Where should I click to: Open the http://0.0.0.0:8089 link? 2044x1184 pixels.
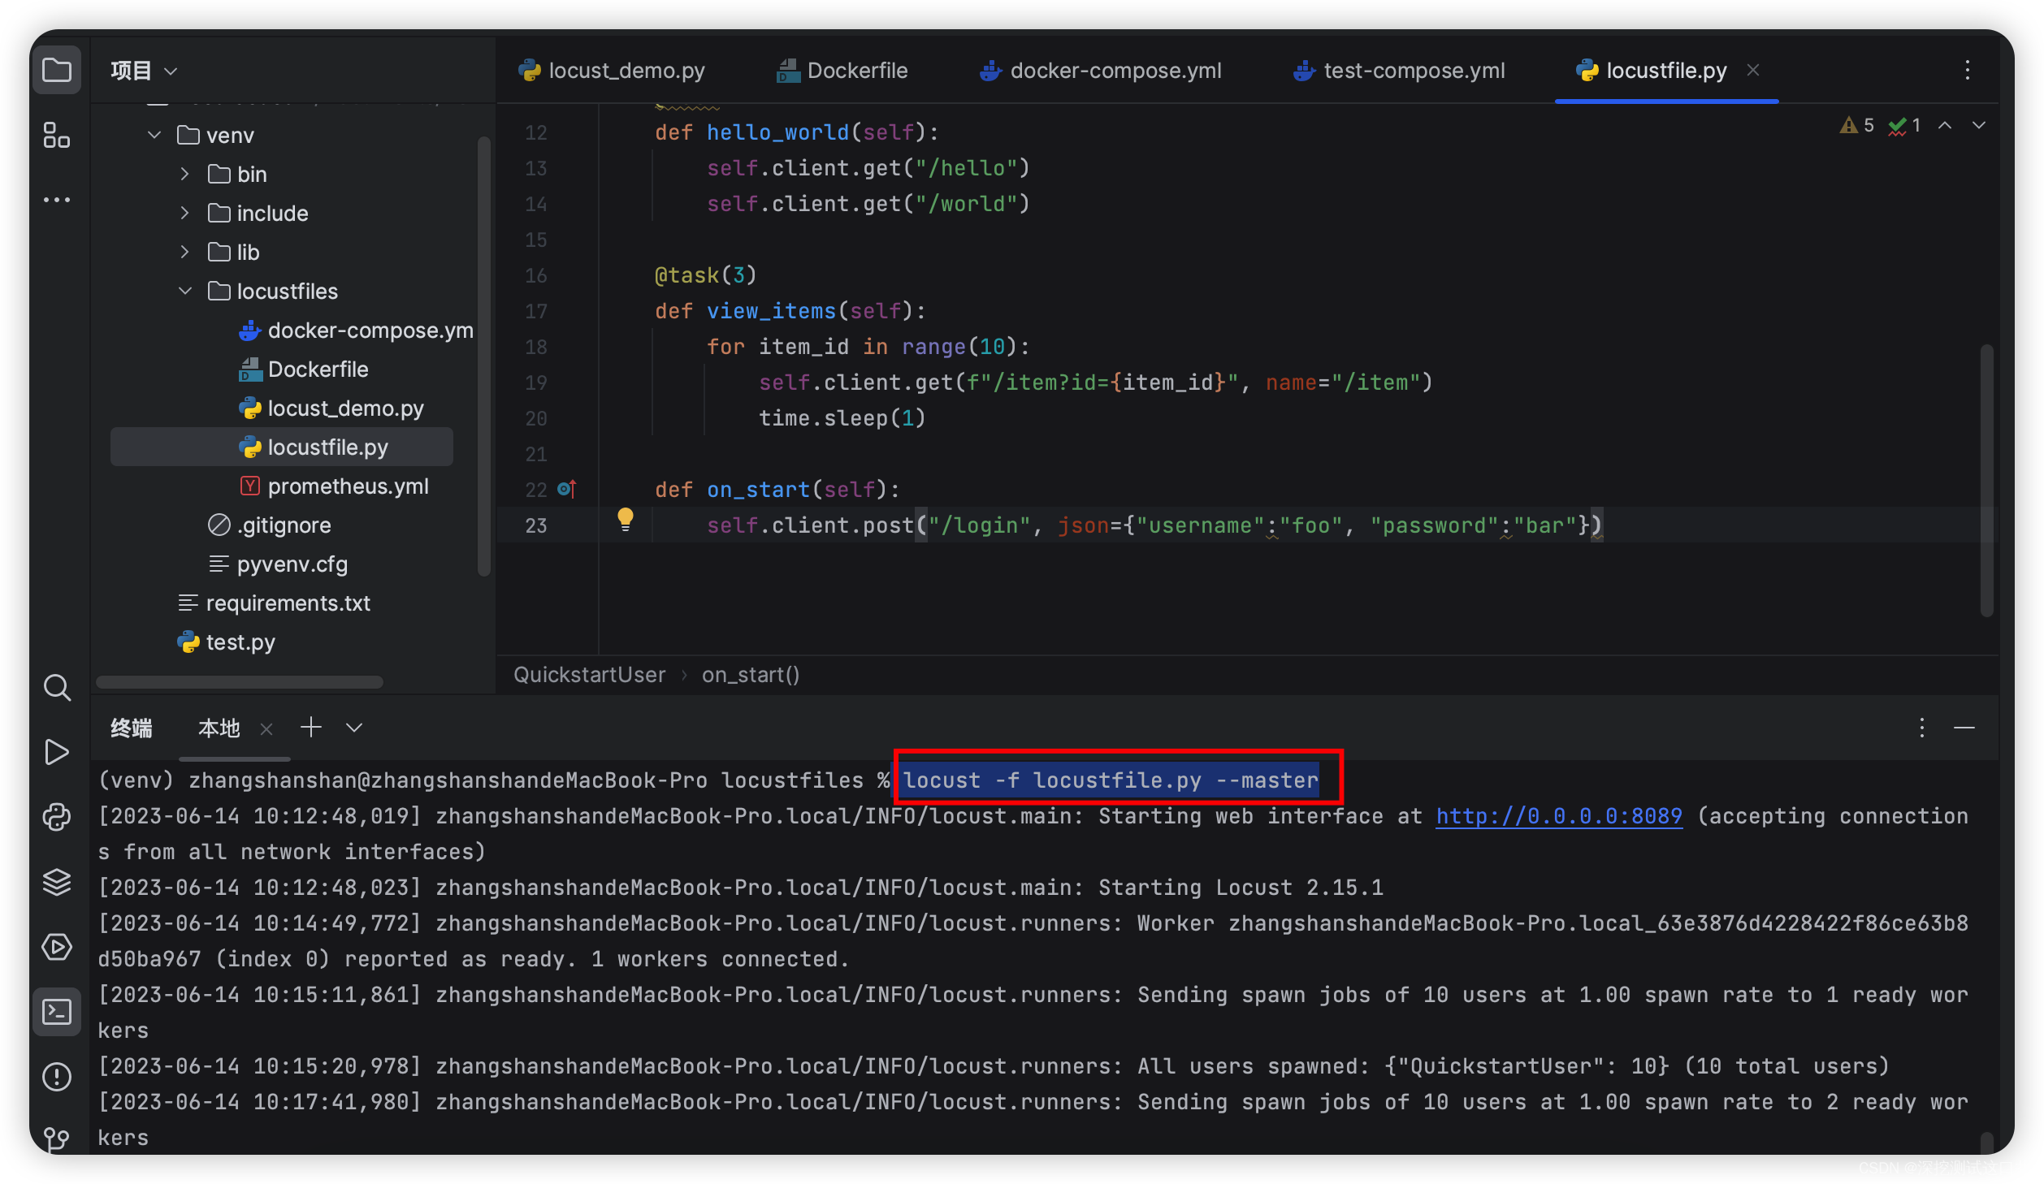click(x=1558, y=816)
